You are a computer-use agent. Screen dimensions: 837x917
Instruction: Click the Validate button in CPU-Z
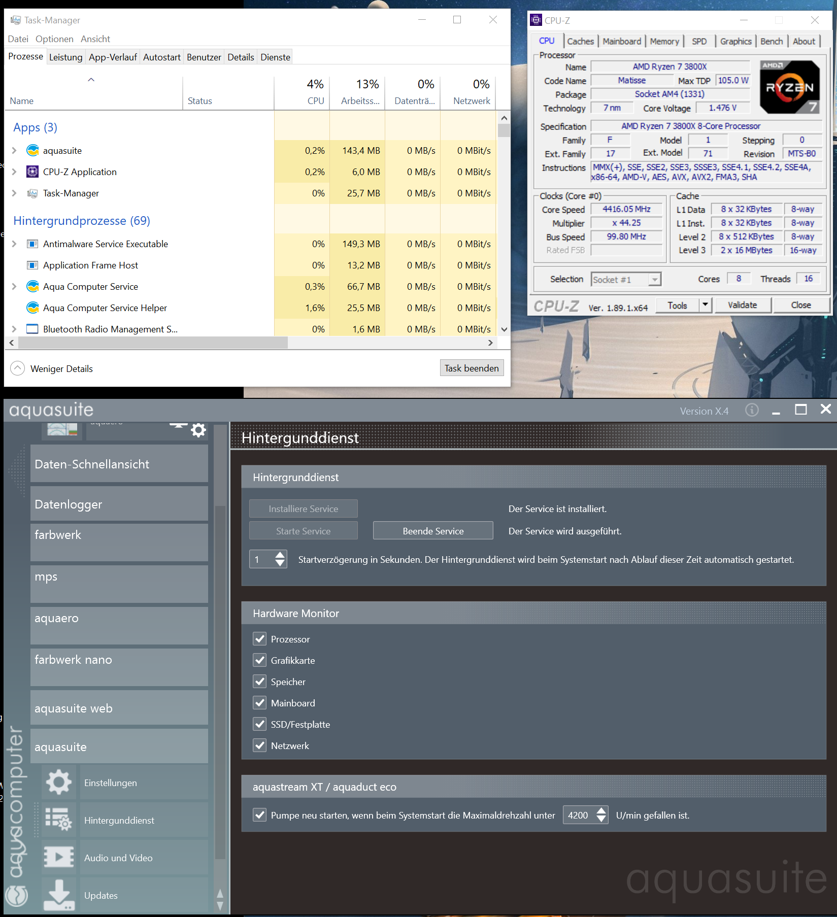click(x=743, y=305)
